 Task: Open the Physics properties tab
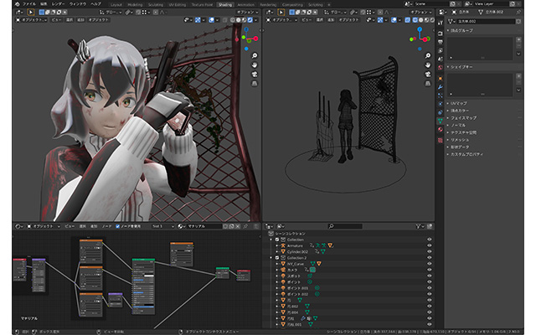click(441, 104)
